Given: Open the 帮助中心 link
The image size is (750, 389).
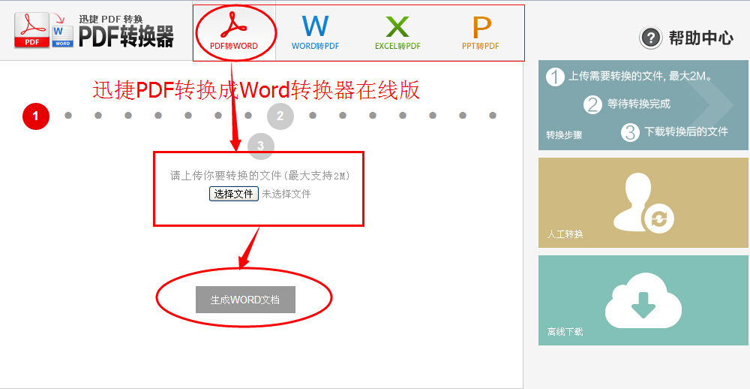Looking at the screenshot, I should click(x=700, y=38).
